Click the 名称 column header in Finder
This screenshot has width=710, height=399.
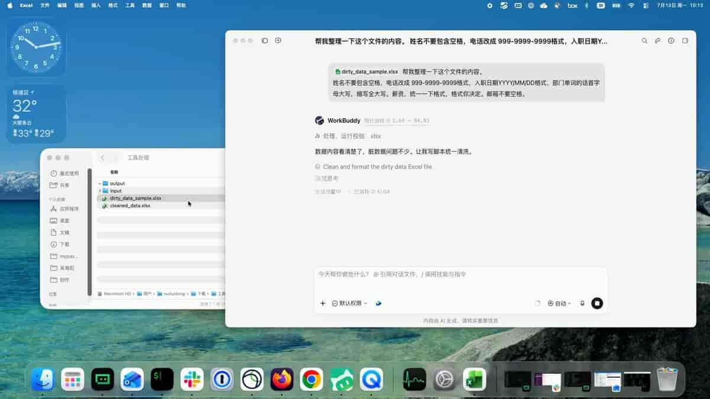coord(114,172)
